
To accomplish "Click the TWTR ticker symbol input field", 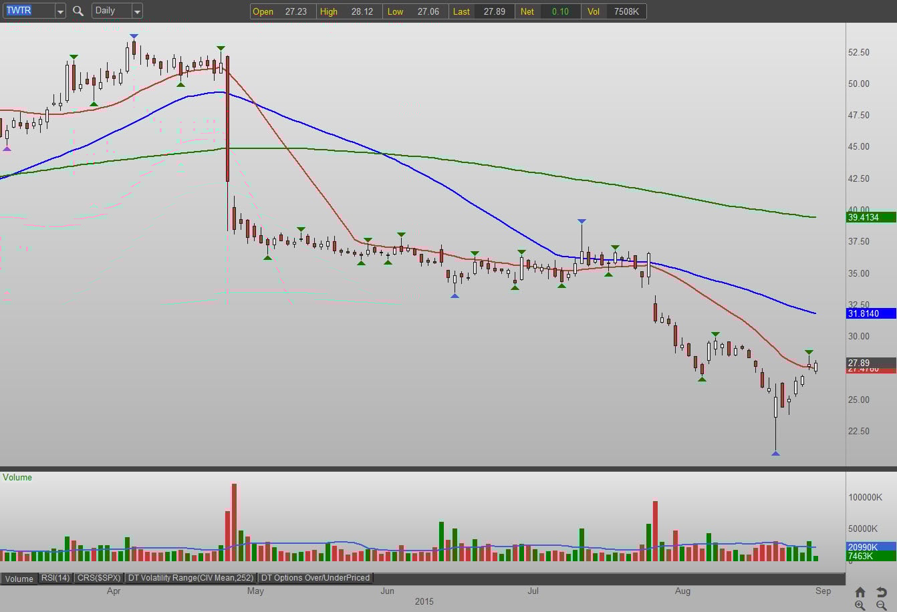I will point(28,11).
